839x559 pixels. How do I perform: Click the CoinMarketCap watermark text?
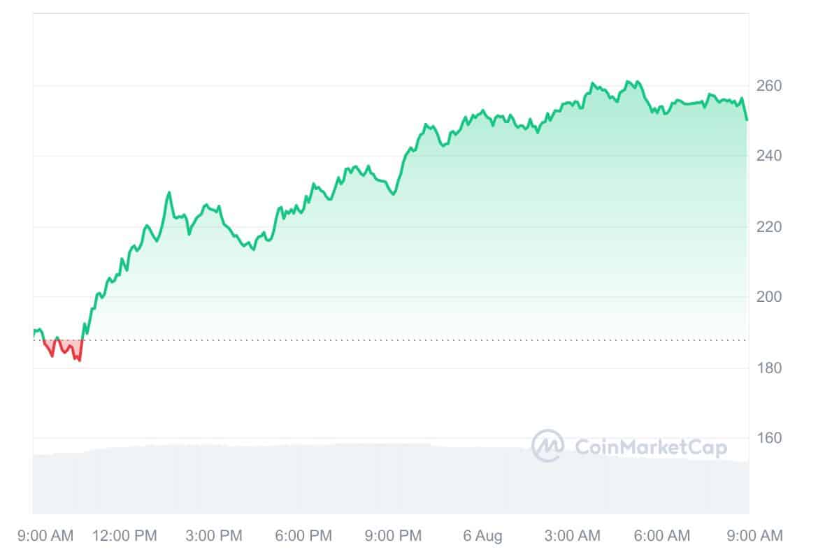[x=650, y=447]
